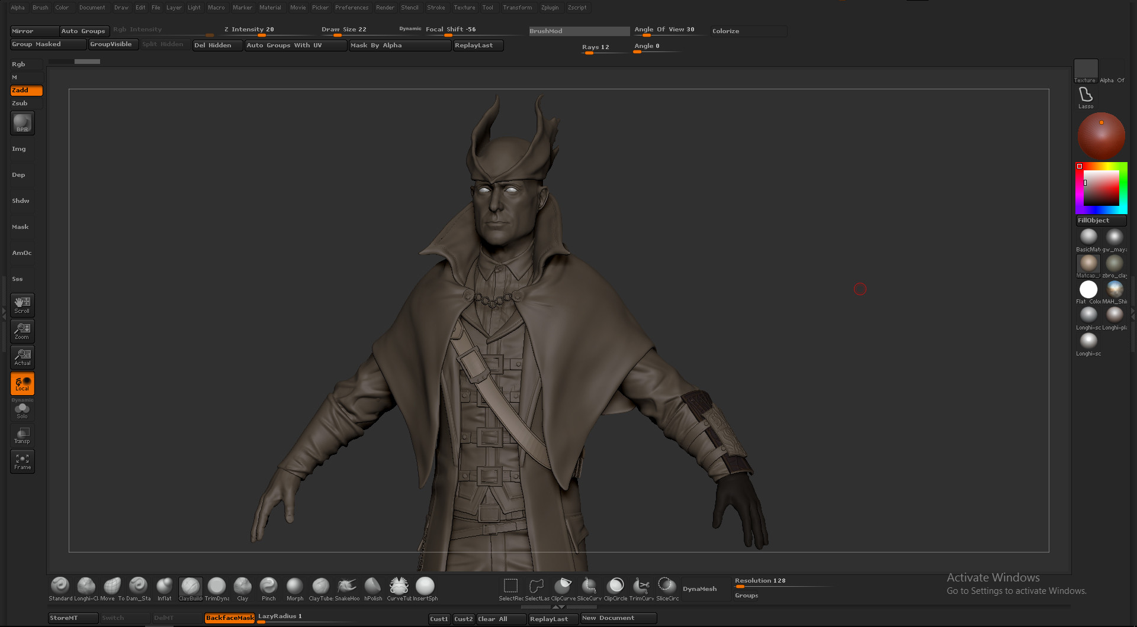Select the Standard brush
The width and height of the screenshot is (1137, 627).
60,589
